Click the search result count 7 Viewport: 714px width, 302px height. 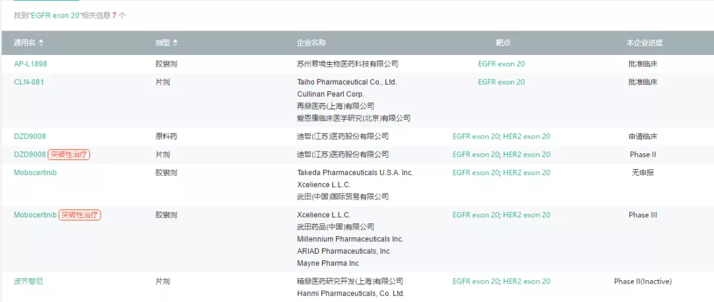(114, 15)
